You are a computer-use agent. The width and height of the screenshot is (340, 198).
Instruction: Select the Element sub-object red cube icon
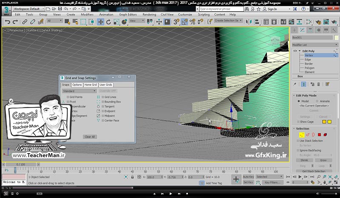coord(325,135)
